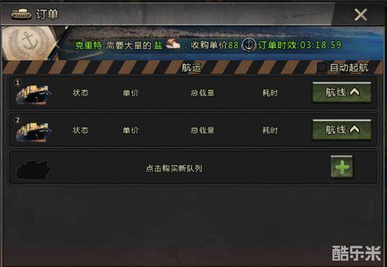Click the 克里特 destination name
The width and height of the screenshot is (387, 267).
[88, 45]
